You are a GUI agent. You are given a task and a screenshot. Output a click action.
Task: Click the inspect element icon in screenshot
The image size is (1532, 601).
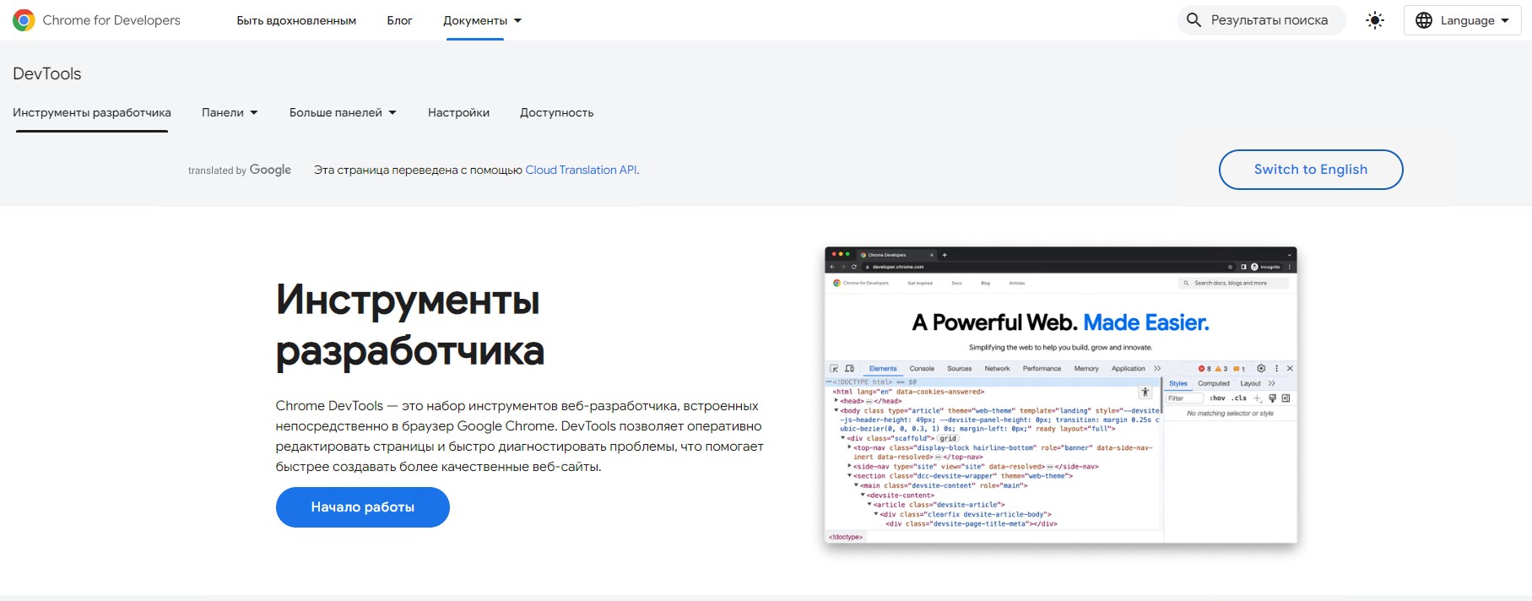click(x=834, y=369)
